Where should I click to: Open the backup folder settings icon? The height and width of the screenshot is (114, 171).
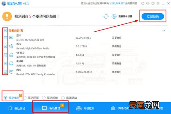tap(114, 16)
